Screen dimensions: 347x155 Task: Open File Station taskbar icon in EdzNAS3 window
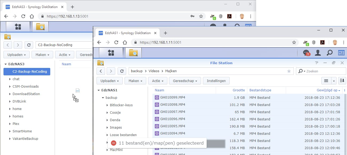(x=40, y=27)
